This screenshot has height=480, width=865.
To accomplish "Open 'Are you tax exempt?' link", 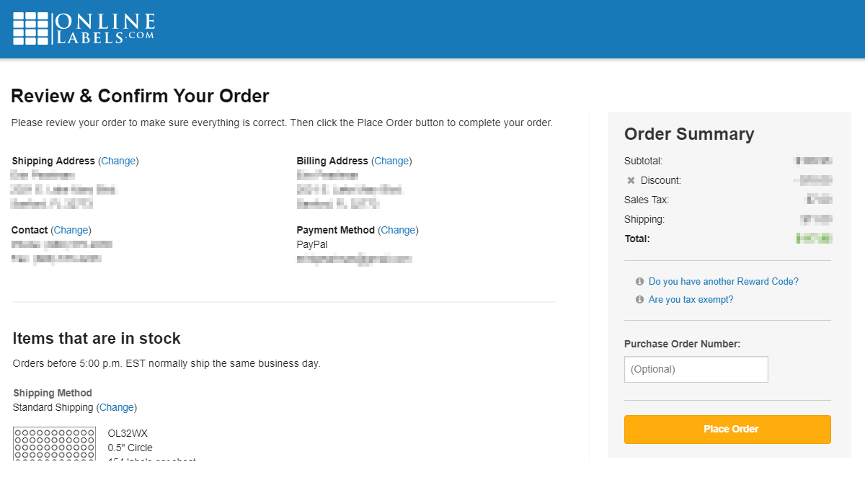I will pyautogui.click(x=691, y=300).
